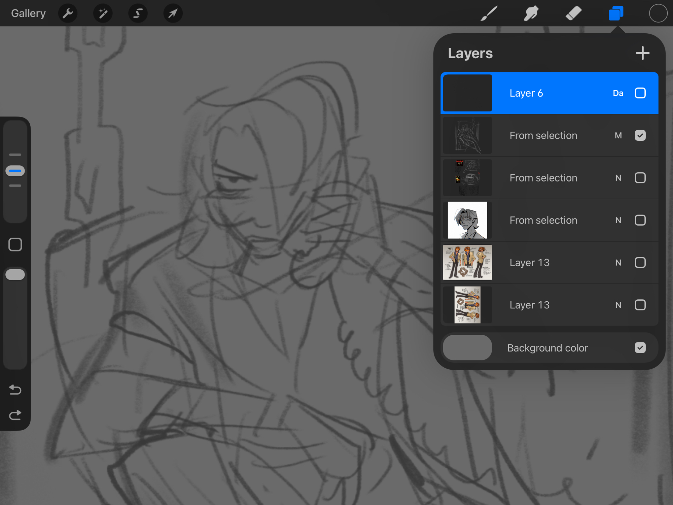Select the Brush tool
673x505 pixels.
(489, 13)
